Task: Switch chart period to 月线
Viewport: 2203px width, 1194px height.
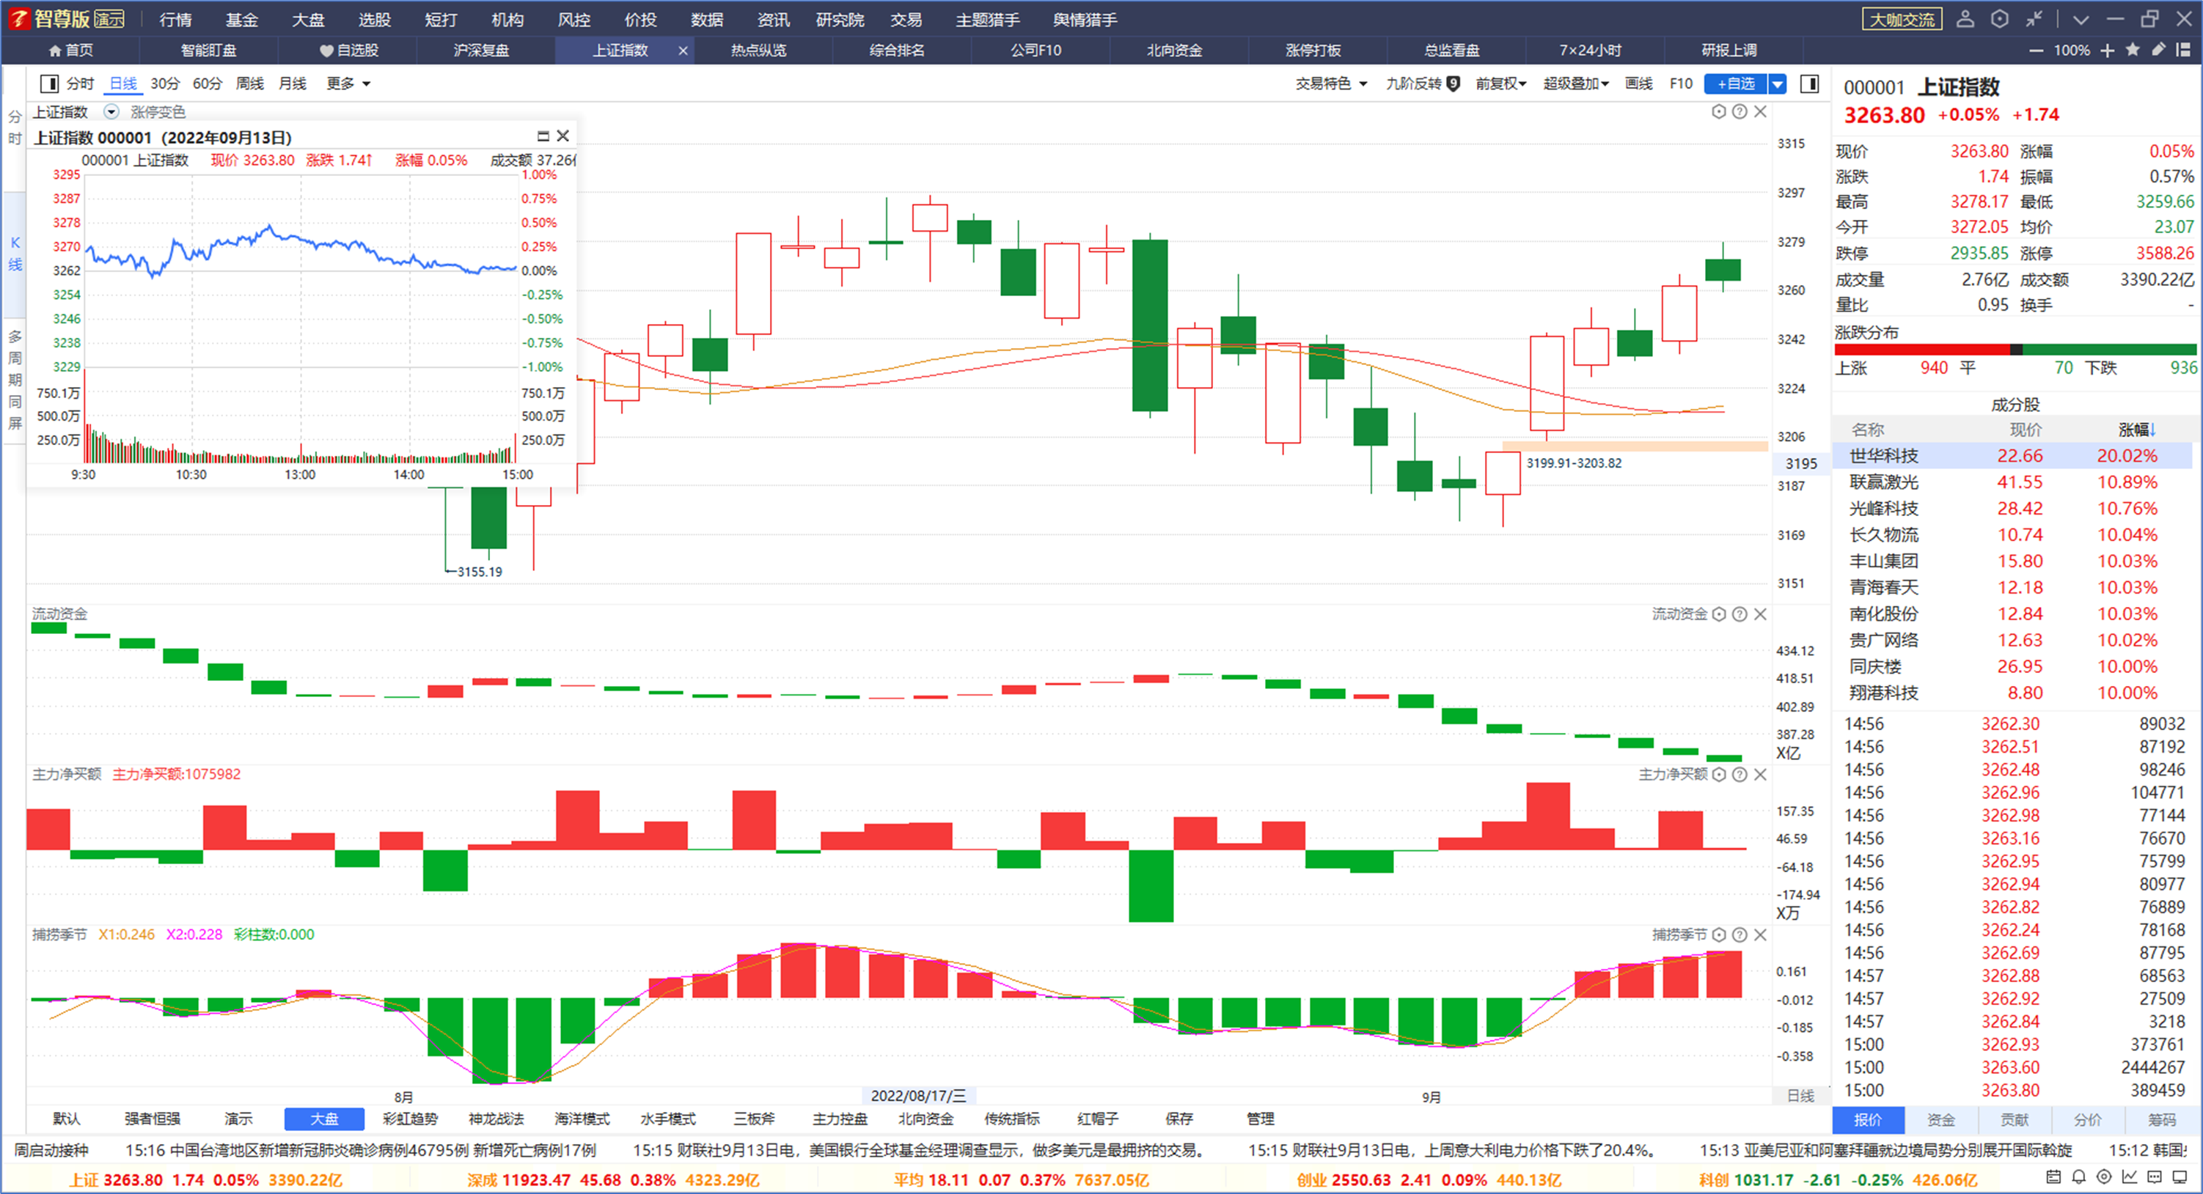Action: tap(293, 84)
